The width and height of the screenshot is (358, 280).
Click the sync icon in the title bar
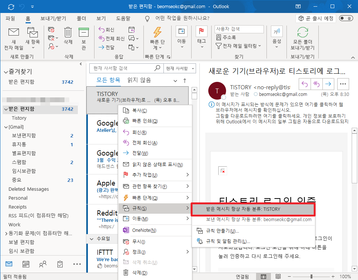pyautogui.click(x=11, y=7)
